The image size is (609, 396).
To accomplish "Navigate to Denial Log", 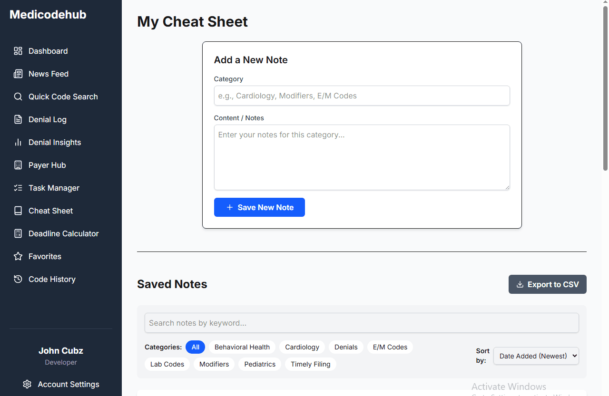I will tap(61, 119).
